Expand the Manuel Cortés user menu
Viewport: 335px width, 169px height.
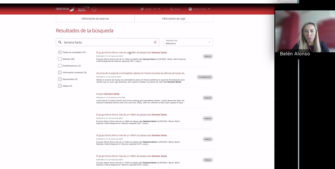point(199,9)
